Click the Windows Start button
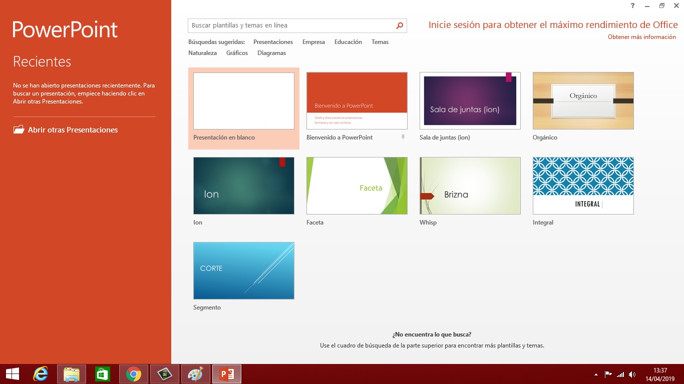Viewport: 684px width, 384px height. (x=11, y=373)
